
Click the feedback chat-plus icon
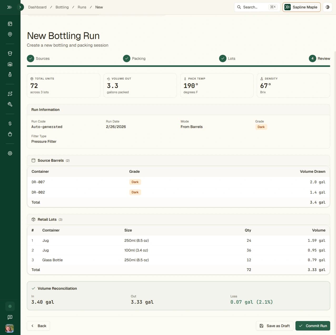[10, 317]
